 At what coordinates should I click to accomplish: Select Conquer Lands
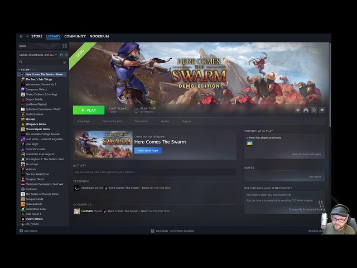click(x=35, y=199)
